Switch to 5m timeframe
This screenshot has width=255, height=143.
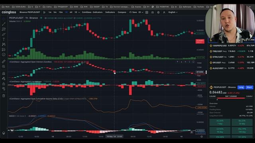[x=55, y=12]
